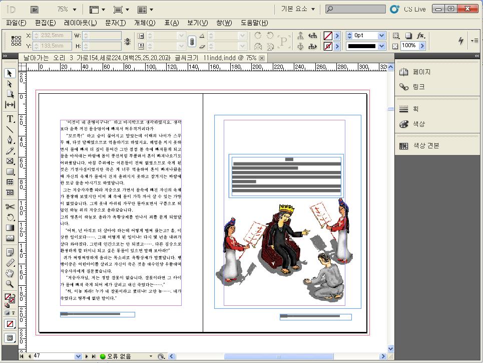Expand the stroke weight 0pt dropdown
Viewport: 483px width, 363px height.
pos(381,36)
